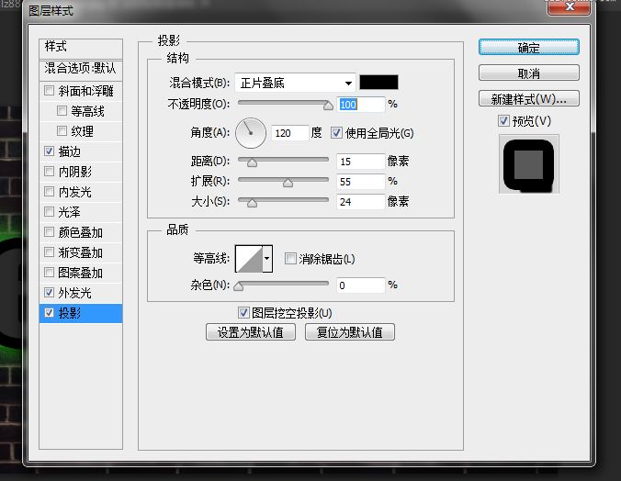Toggle 使用全局光 checkbox

[336, 132]
